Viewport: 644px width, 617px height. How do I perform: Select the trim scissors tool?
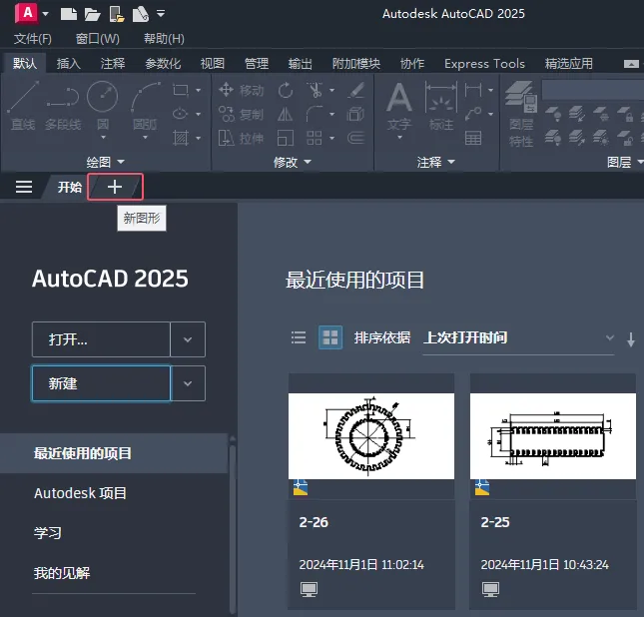tap(315, 90)
